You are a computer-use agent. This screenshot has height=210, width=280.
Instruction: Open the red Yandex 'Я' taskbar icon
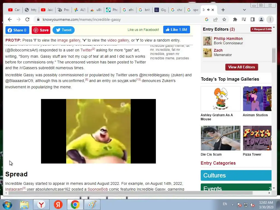58,205
